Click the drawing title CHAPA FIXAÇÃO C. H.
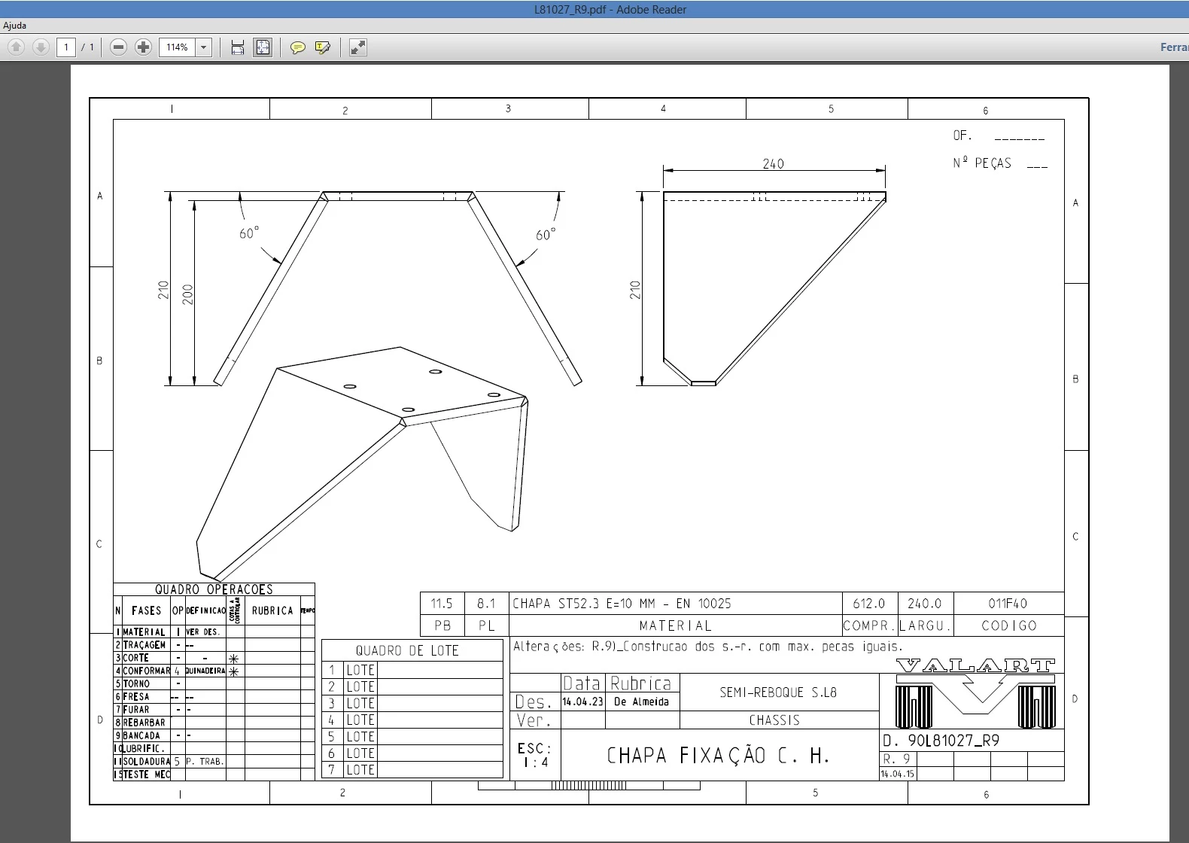1189x843 pixels. 719,756
